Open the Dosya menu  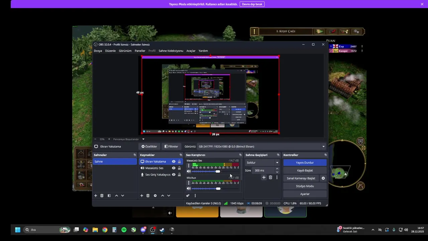pyautogui.click(x=98, y=51)
